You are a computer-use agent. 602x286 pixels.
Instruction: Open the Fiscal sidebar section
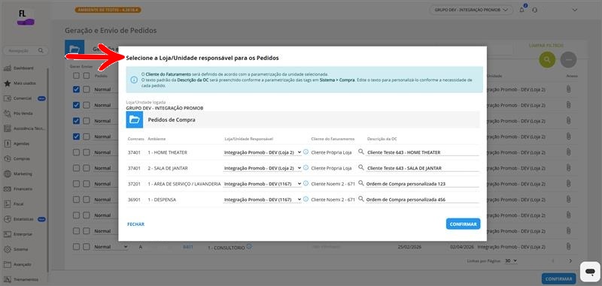click(14, 204)
